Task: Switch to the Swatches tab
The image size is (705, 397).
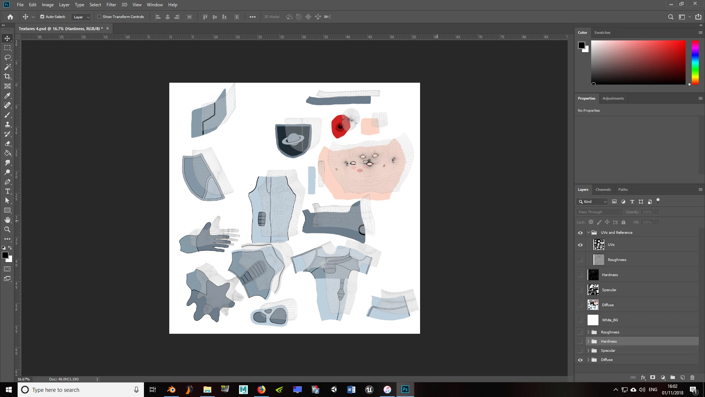Action: pyautogui.click(x=602, y=33)
